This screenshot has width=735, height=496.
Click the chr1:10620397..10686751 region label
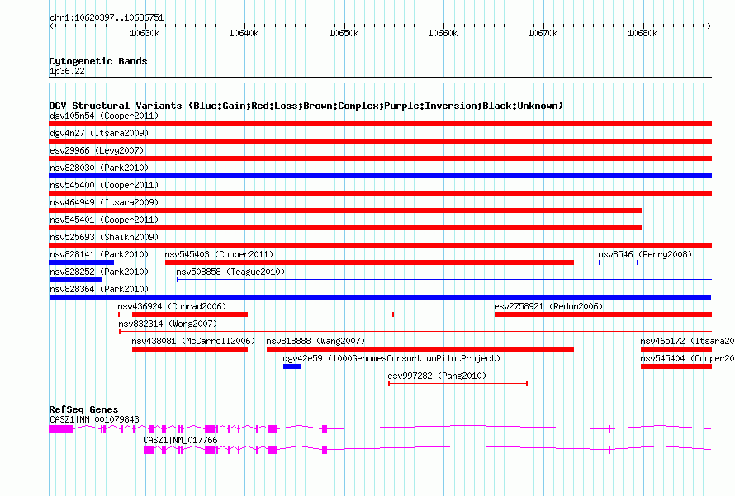pyautogui.click(x=107, y=17)
